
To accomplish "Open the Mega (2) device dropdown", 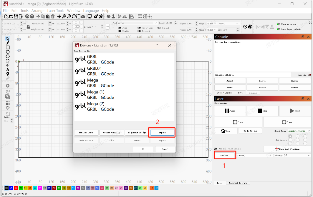I will (292, 155).
